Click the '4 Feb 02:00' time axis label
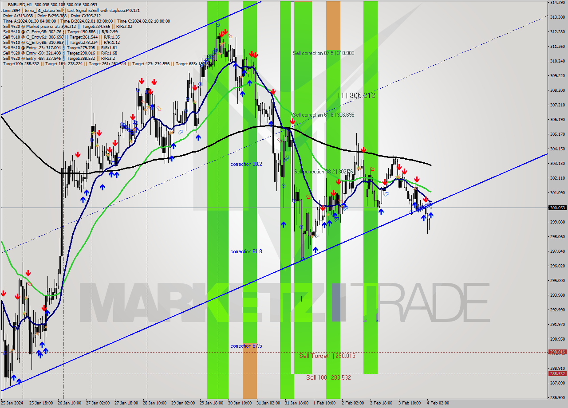The image size is (568, 408). point(439,403)
